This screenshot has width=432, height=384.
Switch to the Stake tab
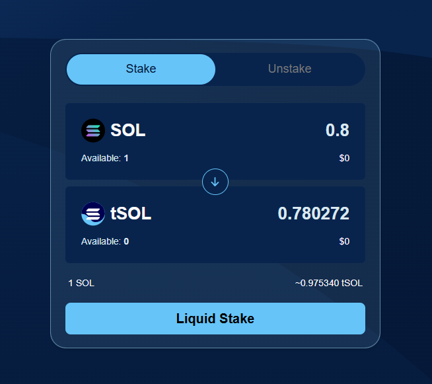pyautogui.click(x=141, y=69)
